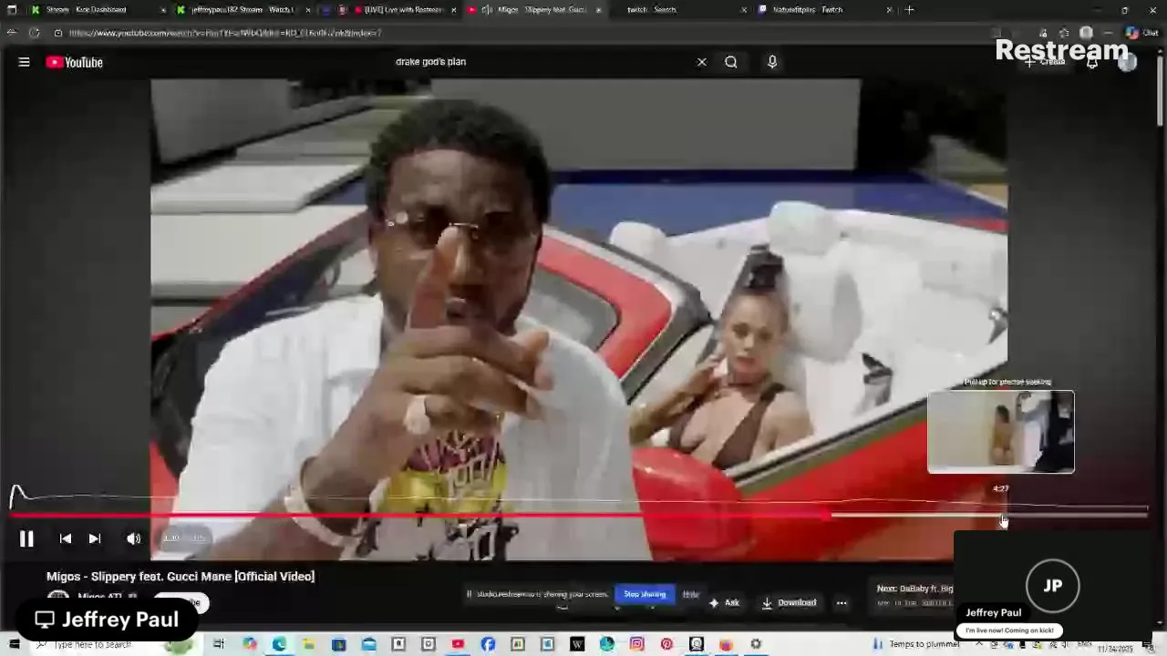Open the Windows Start menu

pos(14,644)
